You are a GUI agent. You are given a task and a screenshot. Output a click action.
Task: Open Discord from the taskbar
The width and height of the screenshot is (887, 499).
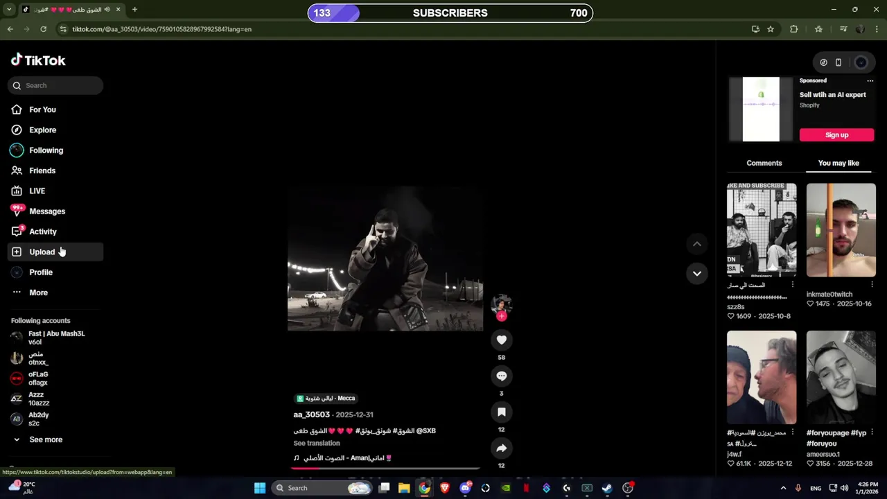coord(465,488)
